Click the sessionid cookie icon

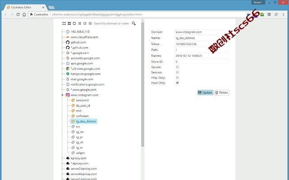tap(73, 100)
